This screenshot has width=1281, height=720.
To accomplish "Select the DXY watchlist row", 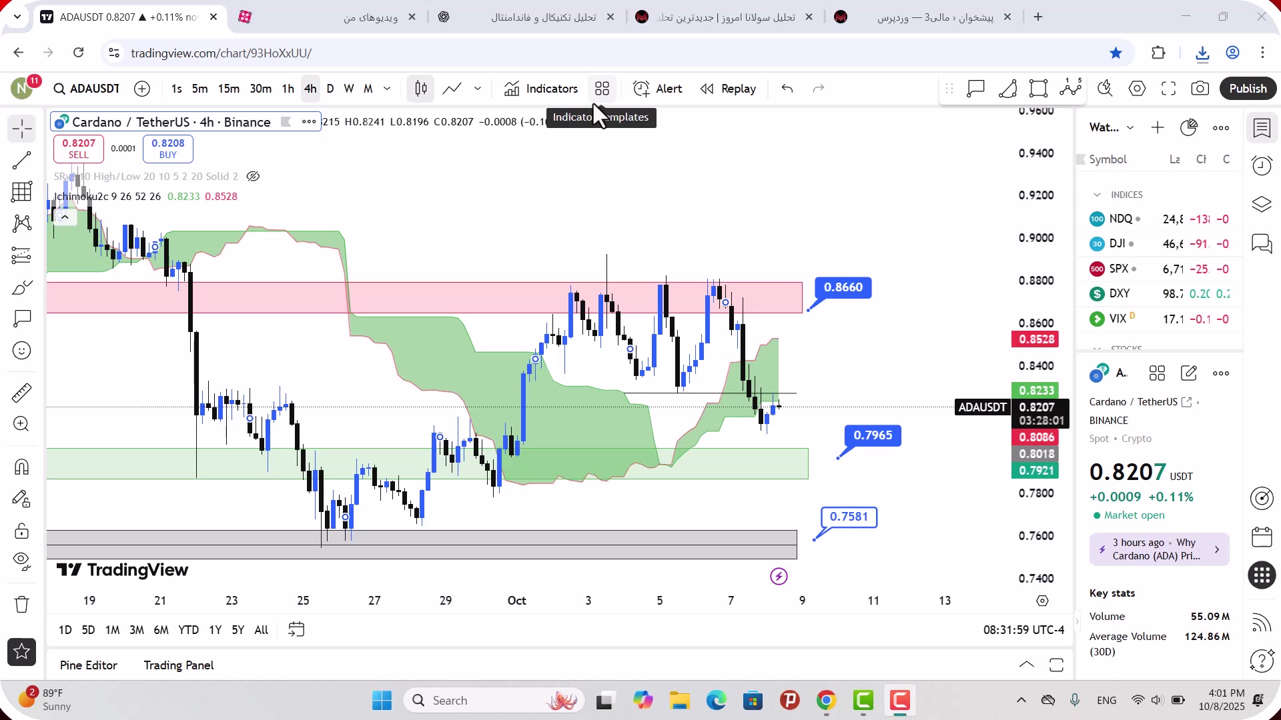I will (x=1160, y=294).
